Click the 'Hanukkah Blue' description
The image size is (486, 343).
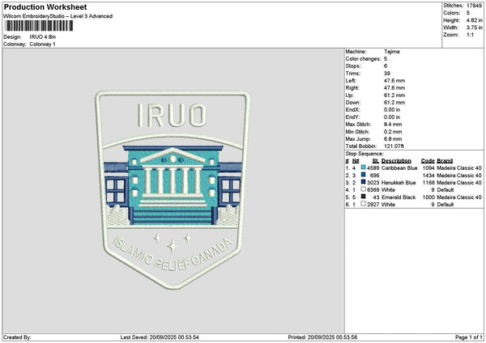pos(399,183)
